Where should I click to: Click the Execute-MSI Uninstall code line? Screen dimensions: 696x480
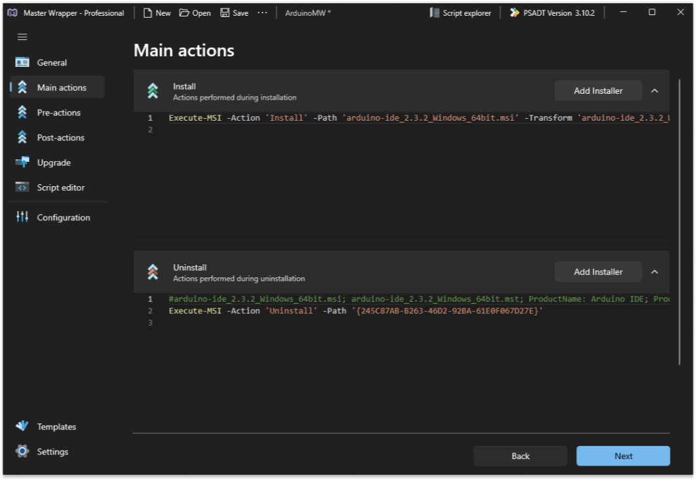(x=356, y=311)
